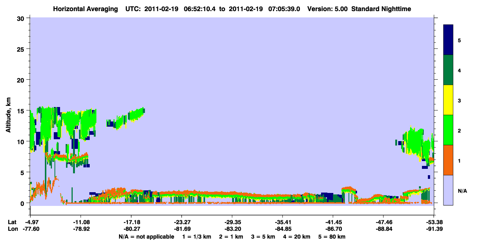The width and height of the screenshot is (482, 247).
Task: Click the 'Lat' axis row label
Action: click(11, 222)
